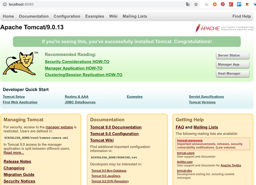Open the tomcat-announce mailing list link
Screen dimensions: 256x185
(190, 140)
